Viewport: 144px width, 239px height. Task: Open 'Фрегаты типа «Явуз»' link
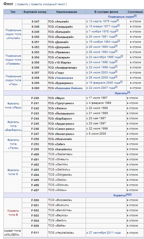tap(13, 106)
